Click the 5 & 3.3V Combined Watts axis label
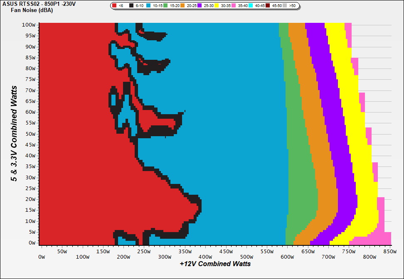Image resolution: width=404 pixels, height=279 pixels. 15,134
